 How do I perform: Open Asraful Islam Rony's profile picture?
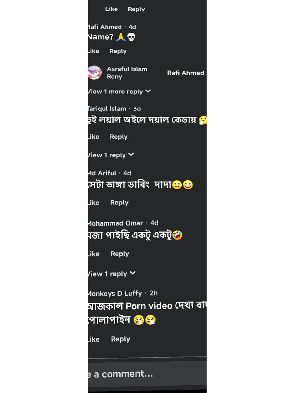pyautogui.click(x=94, y=73)
